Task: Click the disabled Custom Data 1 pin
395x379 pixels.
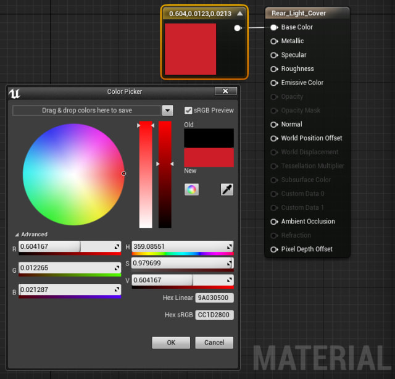Action: pyautogui.click(x=274, y=207)
